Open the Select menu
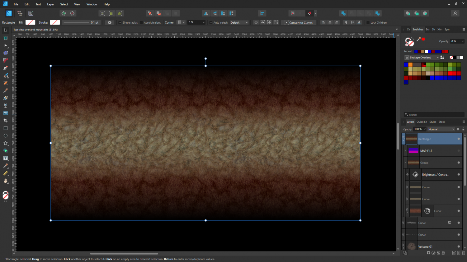The width and height of the screenshot is (467, 262). click(64, 4)
